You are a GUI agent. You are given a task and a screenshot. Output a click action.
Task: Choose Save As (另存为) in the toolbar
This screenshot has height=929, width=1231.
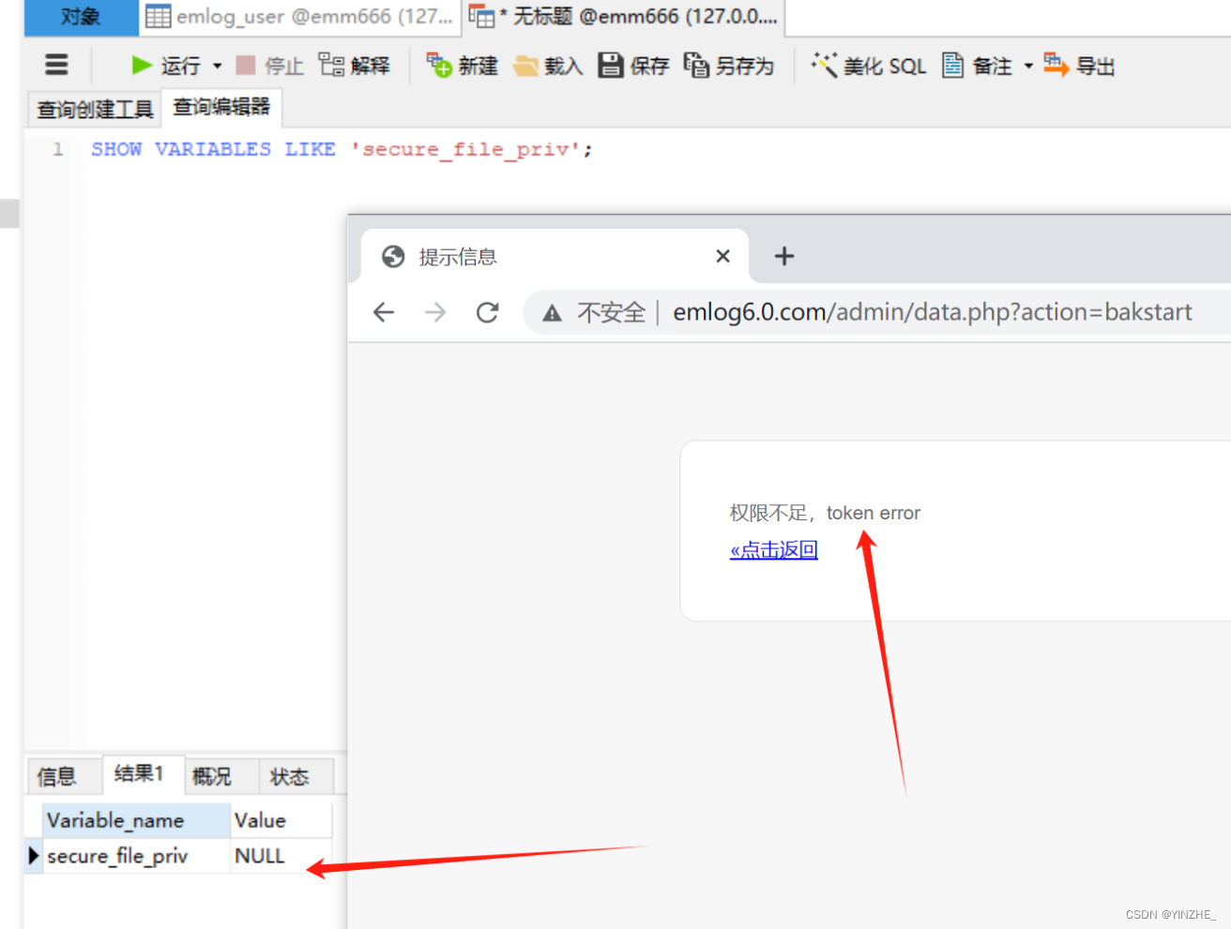click(x=729, y=66)
